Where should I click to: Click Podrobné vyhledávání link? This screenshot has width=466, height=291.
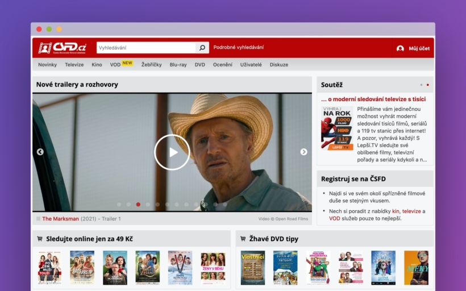click(x=238, y=47)
